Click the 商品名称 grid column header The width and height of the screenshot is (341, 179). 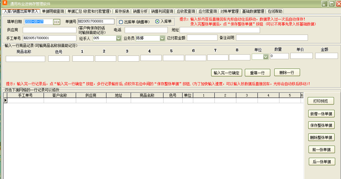click(x=147, y=95)
